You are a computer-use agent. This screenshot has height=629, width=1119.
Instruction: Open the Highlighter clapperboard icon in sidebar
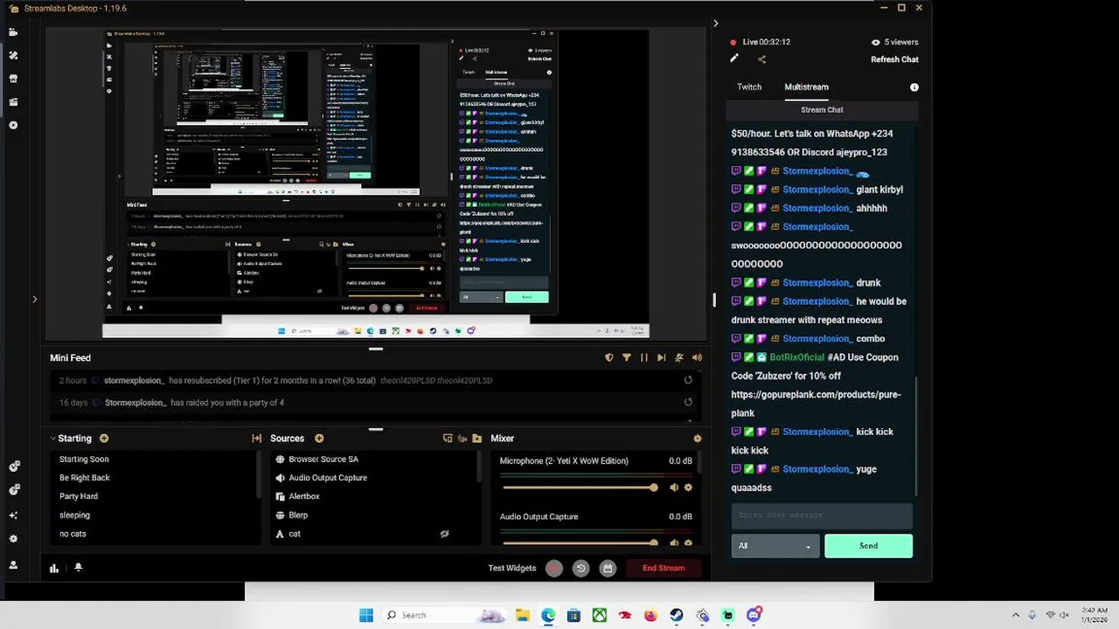pos(13,101)
